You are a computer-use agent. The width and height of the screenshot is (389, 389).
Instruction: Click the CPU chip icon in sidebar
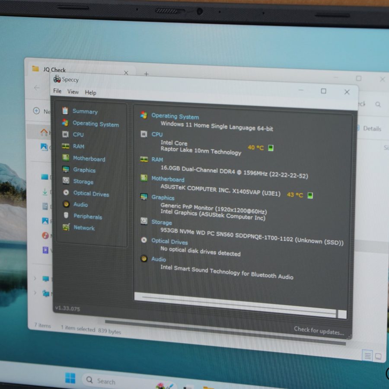tap(65, 134)
